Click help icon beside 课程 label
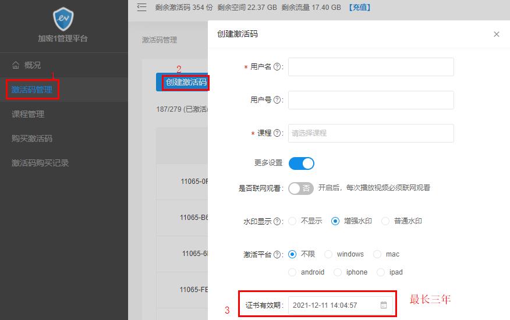The image size is (510, 320). 277,133
